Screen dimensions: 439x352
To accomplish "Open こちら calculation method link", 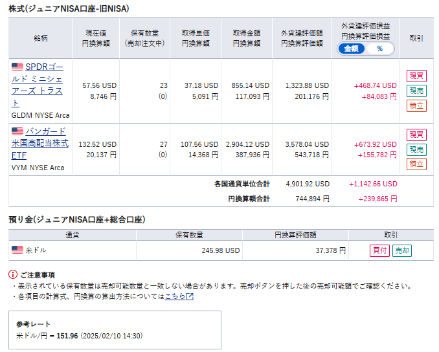I will coord(175,296).
